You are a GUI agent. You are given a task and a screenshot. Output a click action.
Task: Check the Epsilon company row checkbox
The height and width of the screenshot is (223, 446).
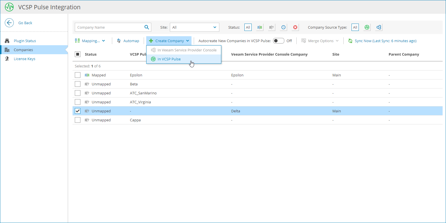[x=78, y=75]
